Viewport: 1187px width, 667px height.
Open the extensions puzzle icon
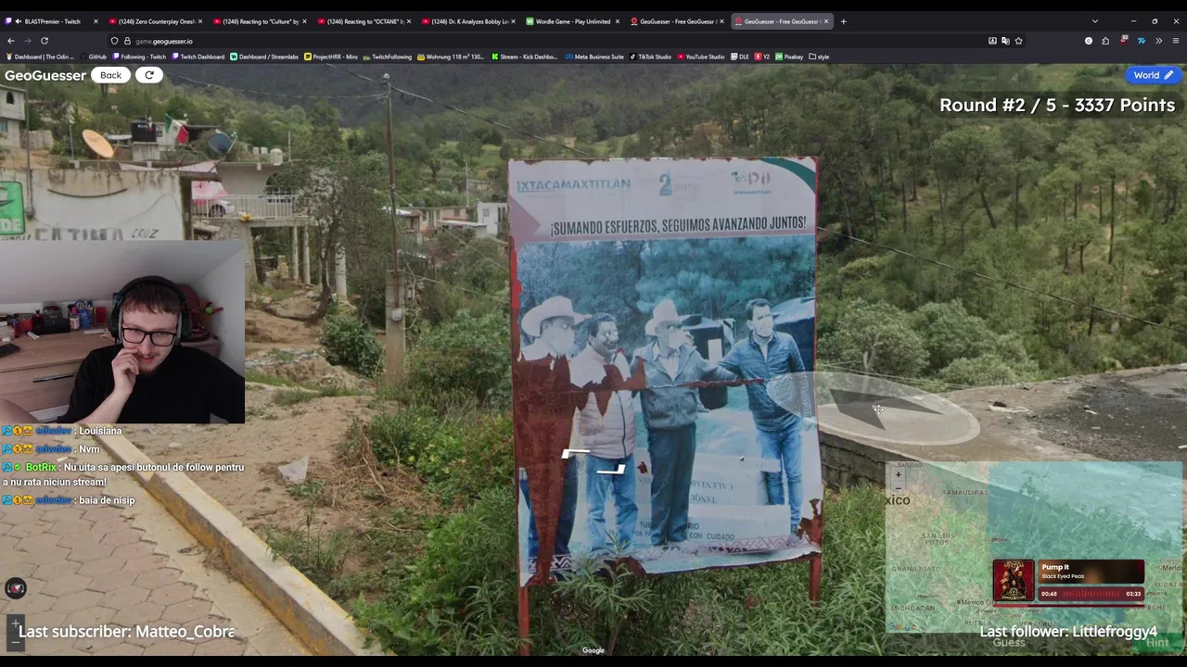point(1105,41)
